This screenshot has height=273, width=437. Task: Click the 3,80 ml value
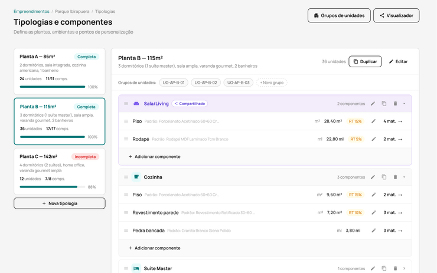(x=353, y=231)
